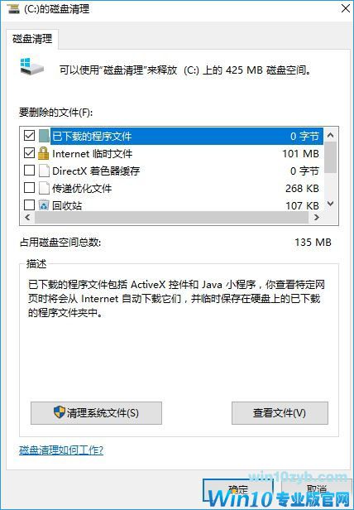This screenshot has height=510, width=354.
Task: Click the horizontal scroll right arrow
Action: click(x=317, y=218)
